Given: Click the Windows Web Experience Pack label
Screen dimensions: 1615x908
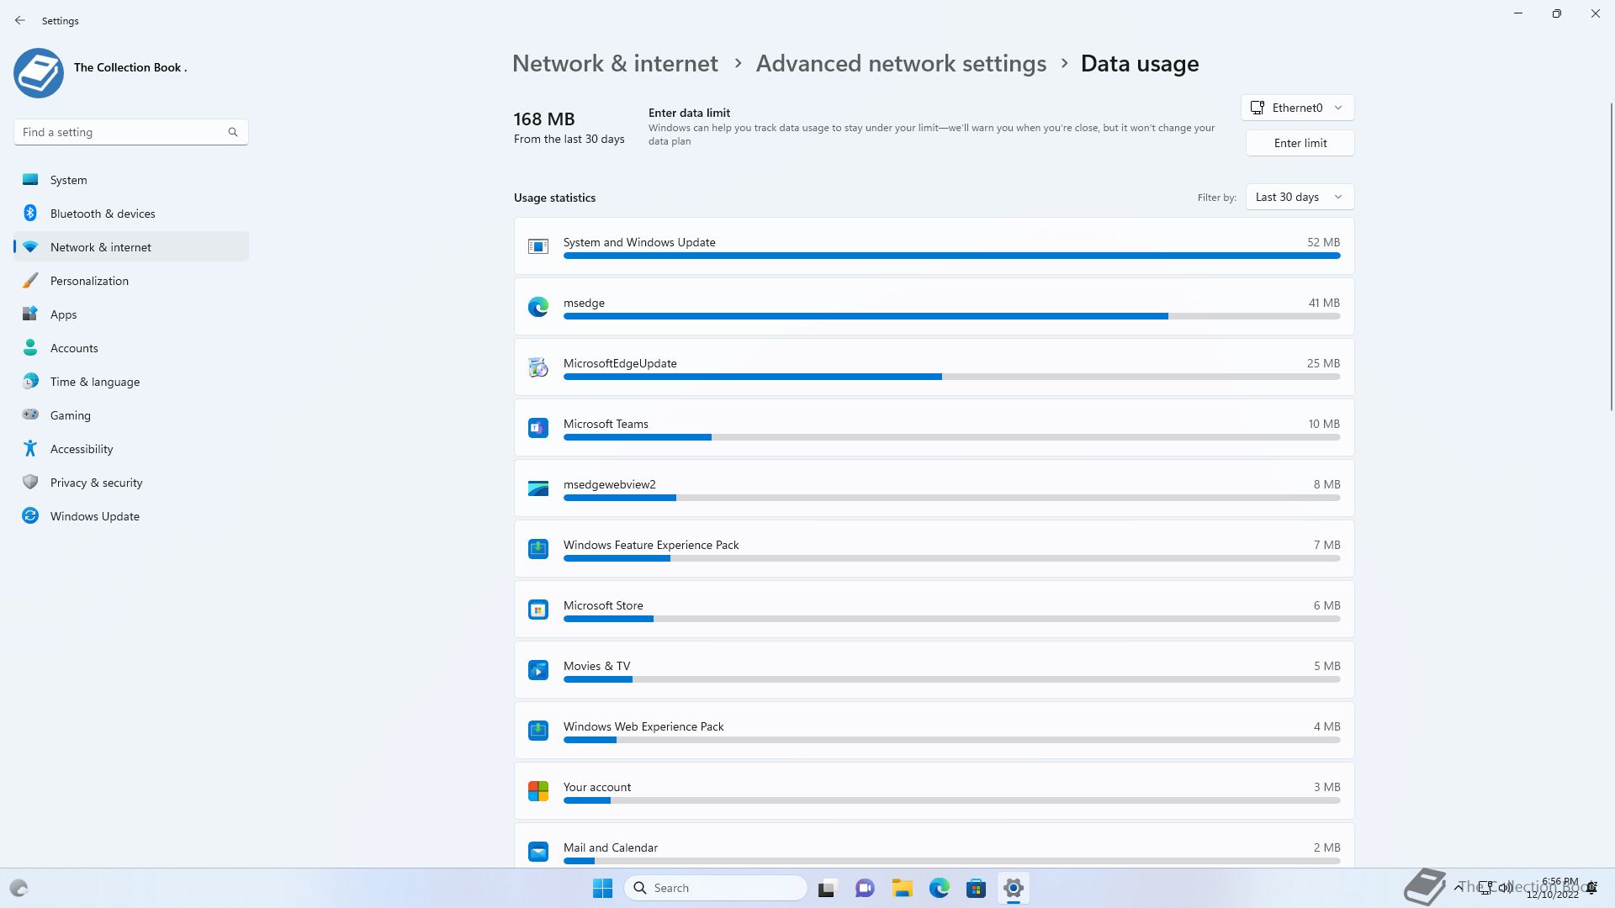Looking at the screenshot, I should [x=643, y=726].
